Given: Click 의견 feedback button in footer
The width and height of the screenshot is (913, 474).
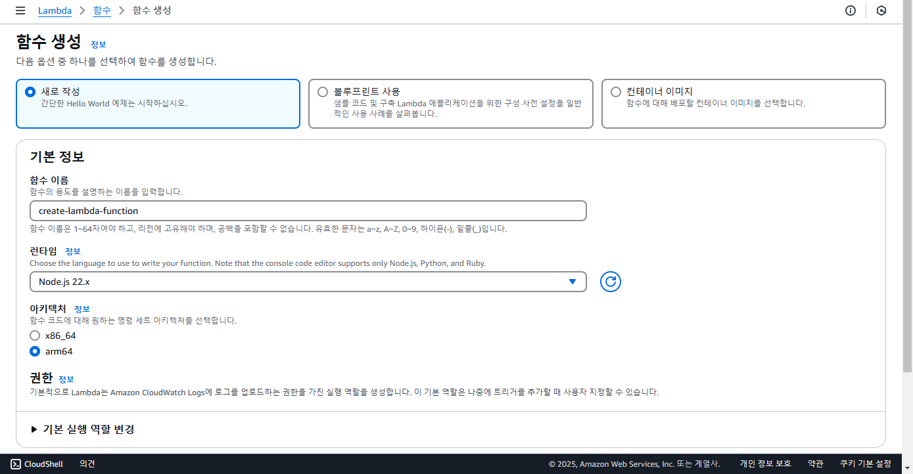Looking at the screenshot, I should [87, 463].
